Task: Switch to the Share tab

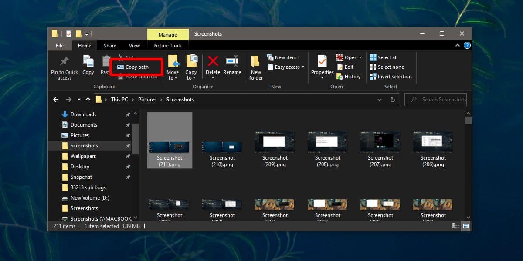Action: [x=110, y=46]
